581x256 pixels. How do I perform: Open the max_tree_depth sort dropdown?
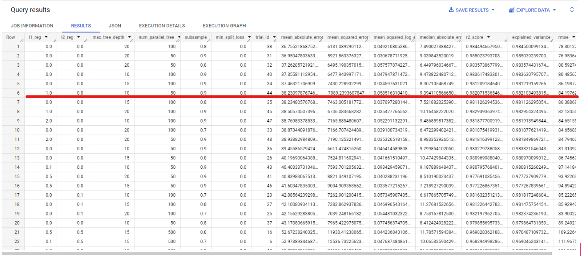click(130, 37)
